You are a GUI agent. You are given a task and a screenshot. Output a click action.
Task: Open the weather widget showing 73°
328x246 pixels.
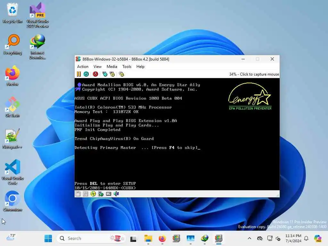click(11, 238)
